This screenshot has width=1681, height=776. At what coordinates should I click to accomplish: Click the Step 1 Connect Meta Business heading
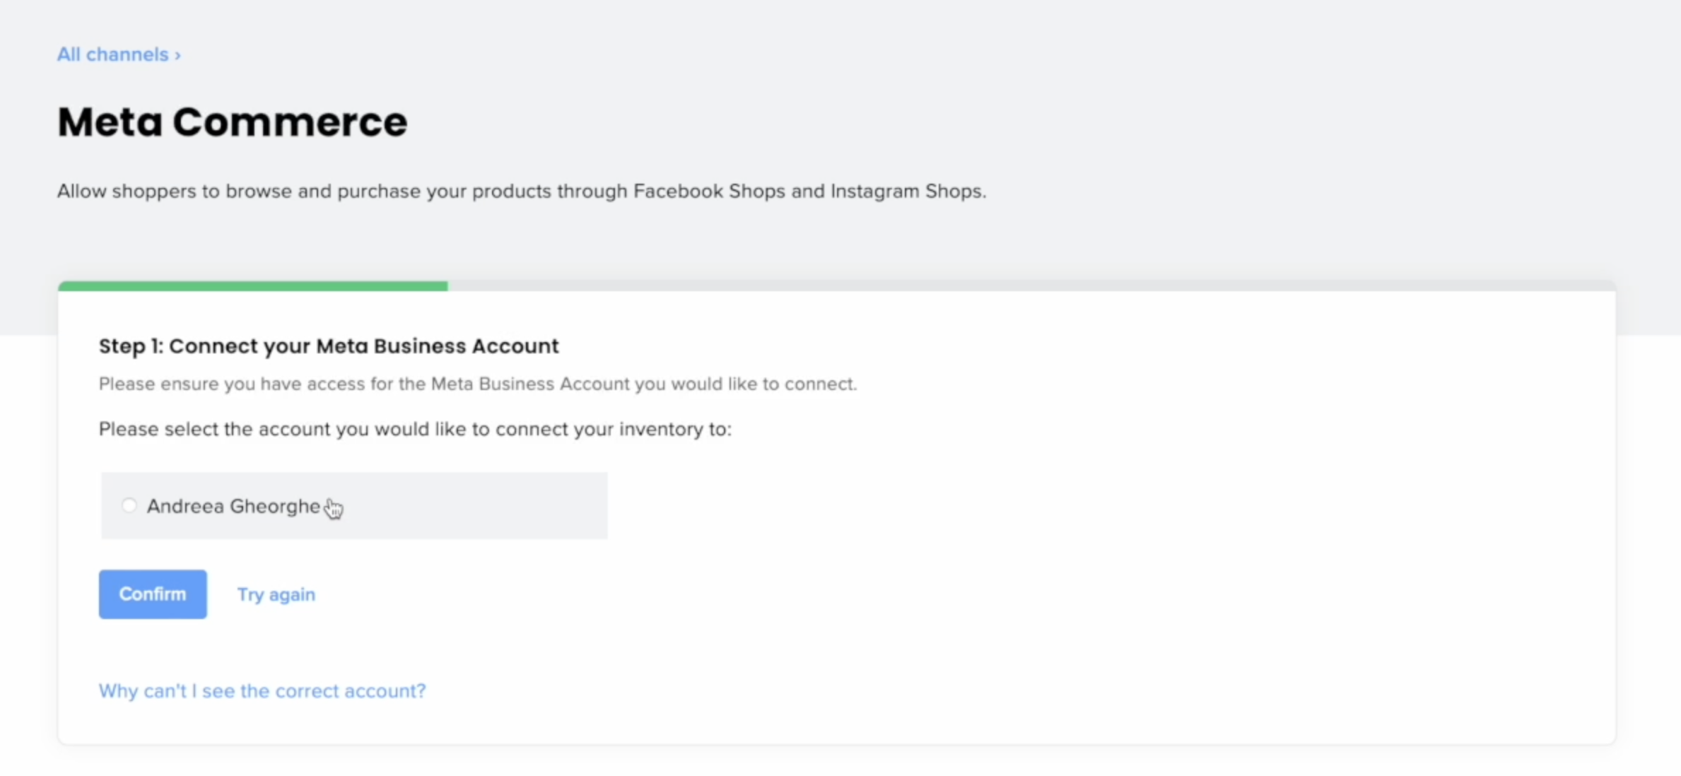pos(329,346)
